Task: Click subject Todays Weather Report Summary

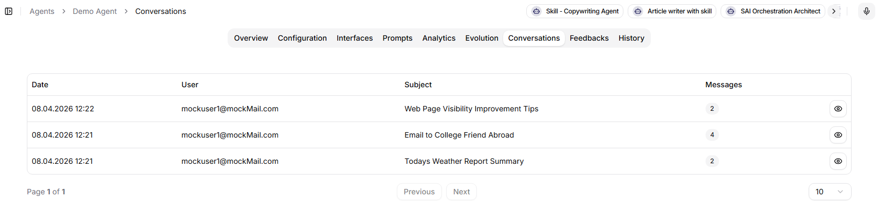Action: [x=464, y=161]
